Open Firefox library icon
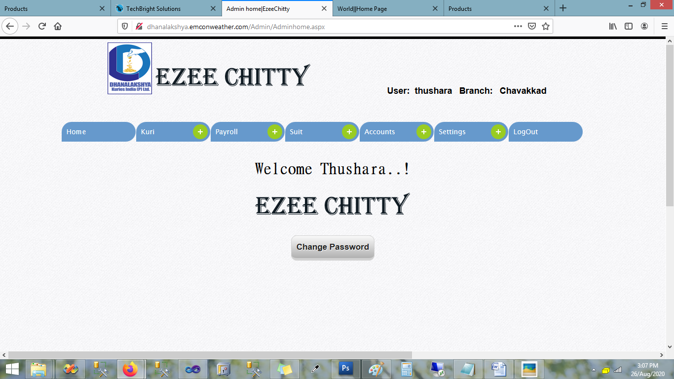Image resolution: width=674 pixels, height=379 pixels. point(613,26)
